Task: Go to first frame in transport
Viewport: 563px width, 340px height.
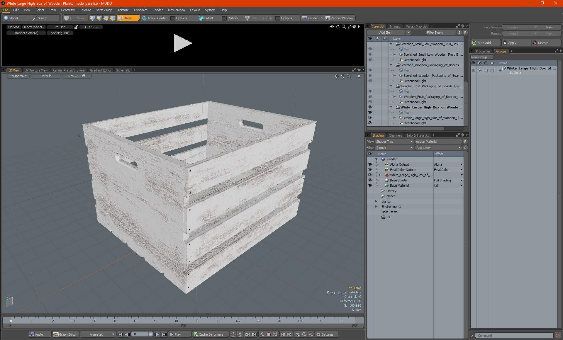Action: (x=120, y=334)
